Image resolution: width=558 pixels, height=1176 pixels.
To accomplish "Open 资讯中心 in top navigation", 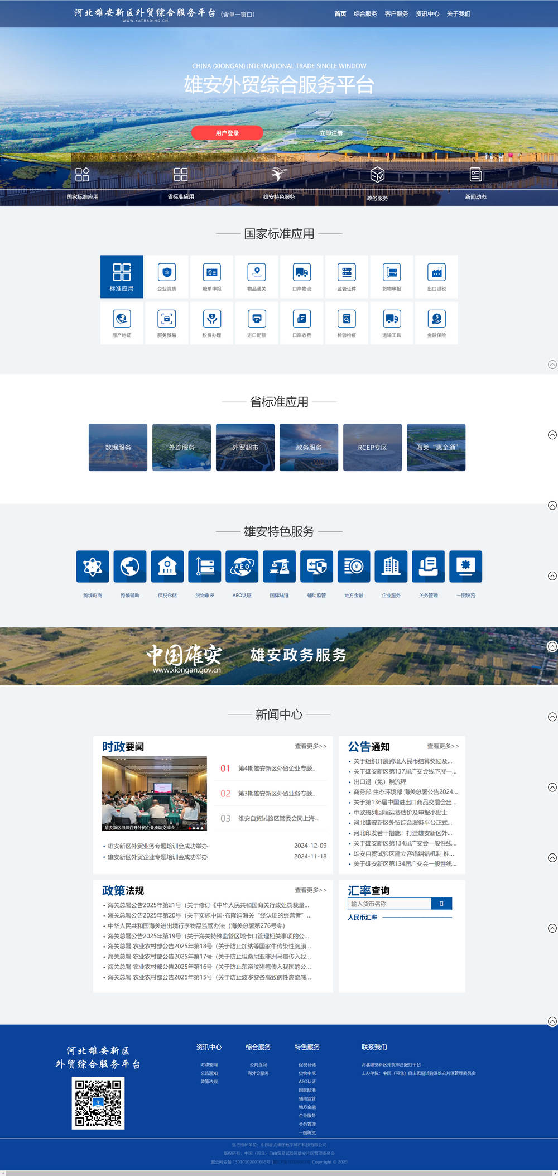I will click(427, 14).
